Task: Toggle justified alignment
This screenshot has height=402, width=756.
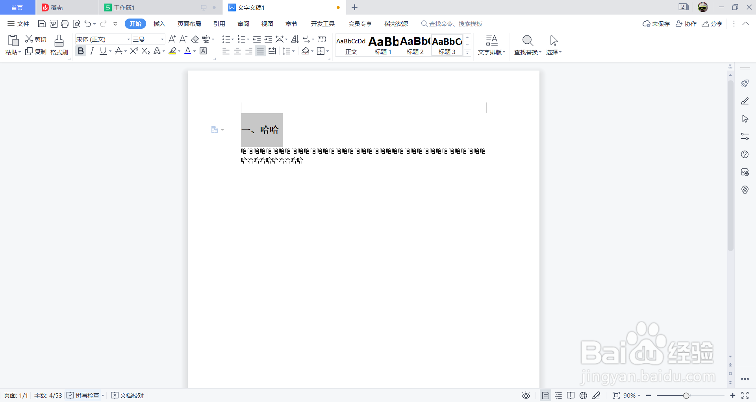Action: click(260, 51)
